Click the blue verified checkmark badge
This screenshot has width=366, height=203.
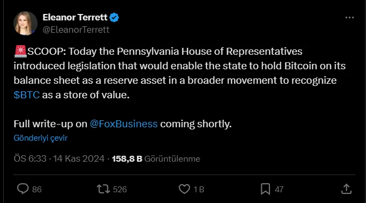[114, 18]
